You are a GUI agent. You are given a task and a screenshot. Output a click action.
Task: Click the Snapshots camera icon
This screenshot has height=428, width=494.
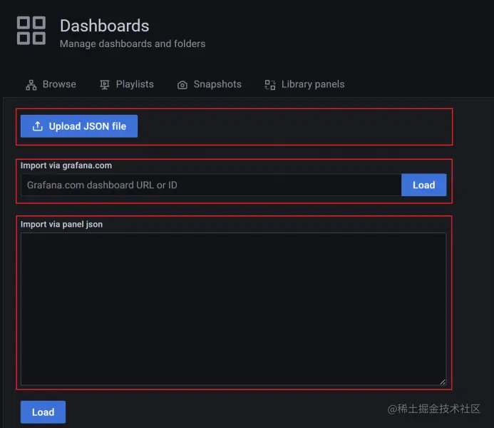pos(182,85)
